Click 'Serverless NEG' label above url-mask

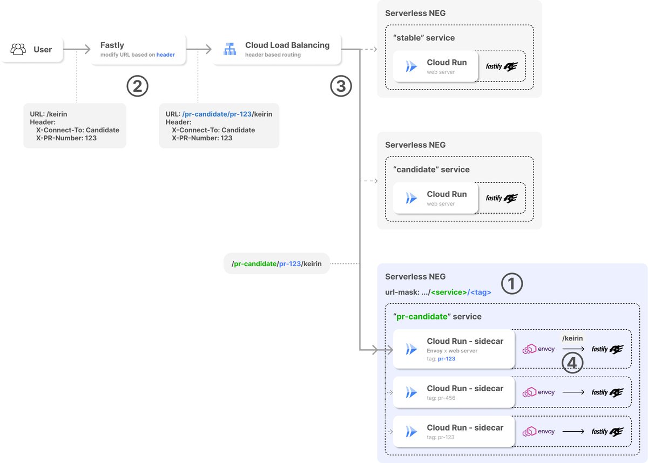[415, 277]
